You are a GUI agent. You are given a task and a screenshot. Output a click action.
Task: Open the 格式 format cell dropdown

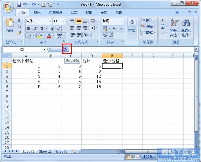pyautogui.click(x=148, y=33)
